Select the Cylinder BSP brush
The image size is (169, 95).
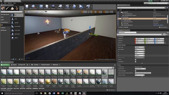(x=17, y=23)
